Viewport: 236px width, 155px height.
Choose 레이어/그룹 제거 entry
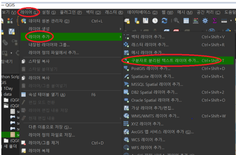[71, 143]
